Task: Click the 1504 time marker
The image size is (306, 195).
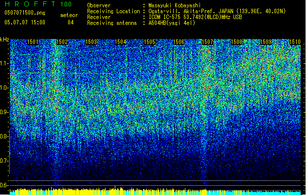Action: pyautogui.click(x=121, y=42)
